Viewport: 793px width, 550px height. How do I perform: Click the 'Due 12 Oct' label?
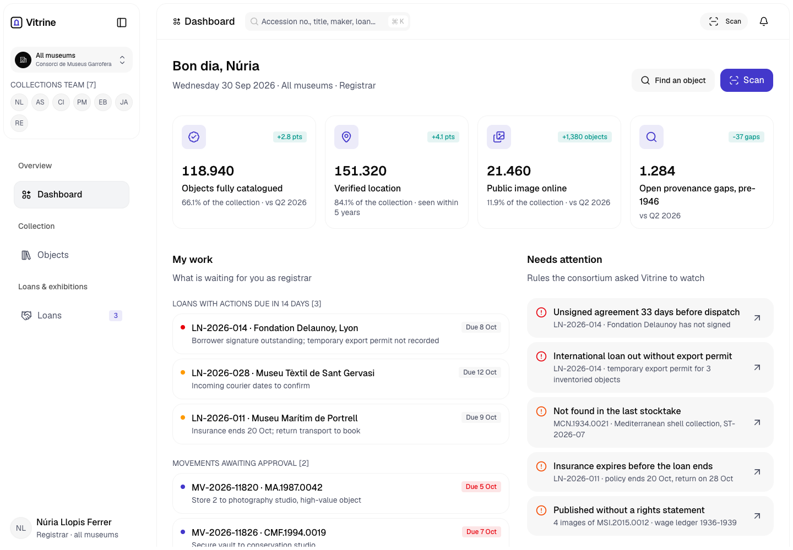480,372
